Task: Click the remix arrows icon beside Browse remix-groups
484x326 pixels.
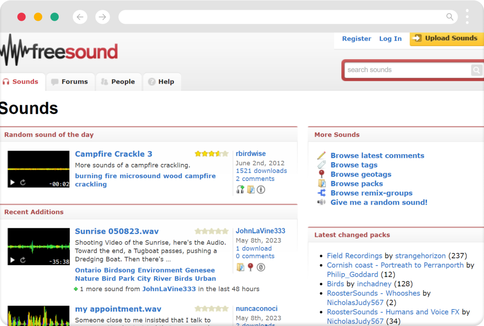Action: (x=321, y=193)
